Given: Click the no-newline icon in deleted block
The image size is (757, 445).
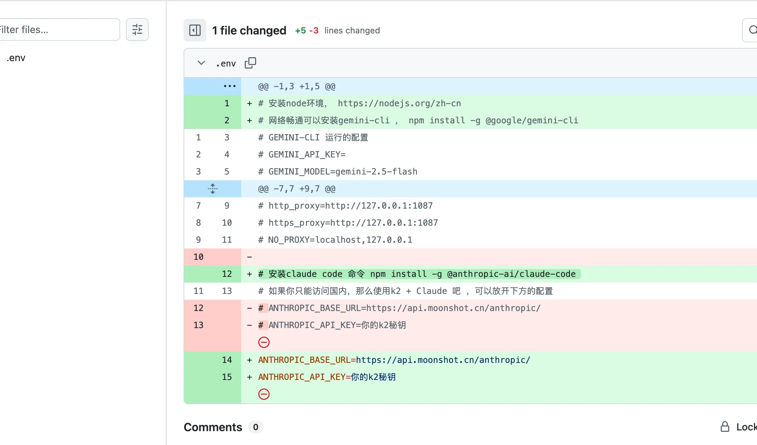Looking at the screenshot, I should [264, 342].
